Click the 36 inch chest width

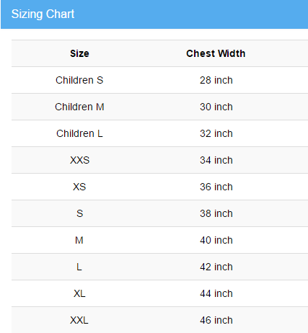(x=216, y=187)
